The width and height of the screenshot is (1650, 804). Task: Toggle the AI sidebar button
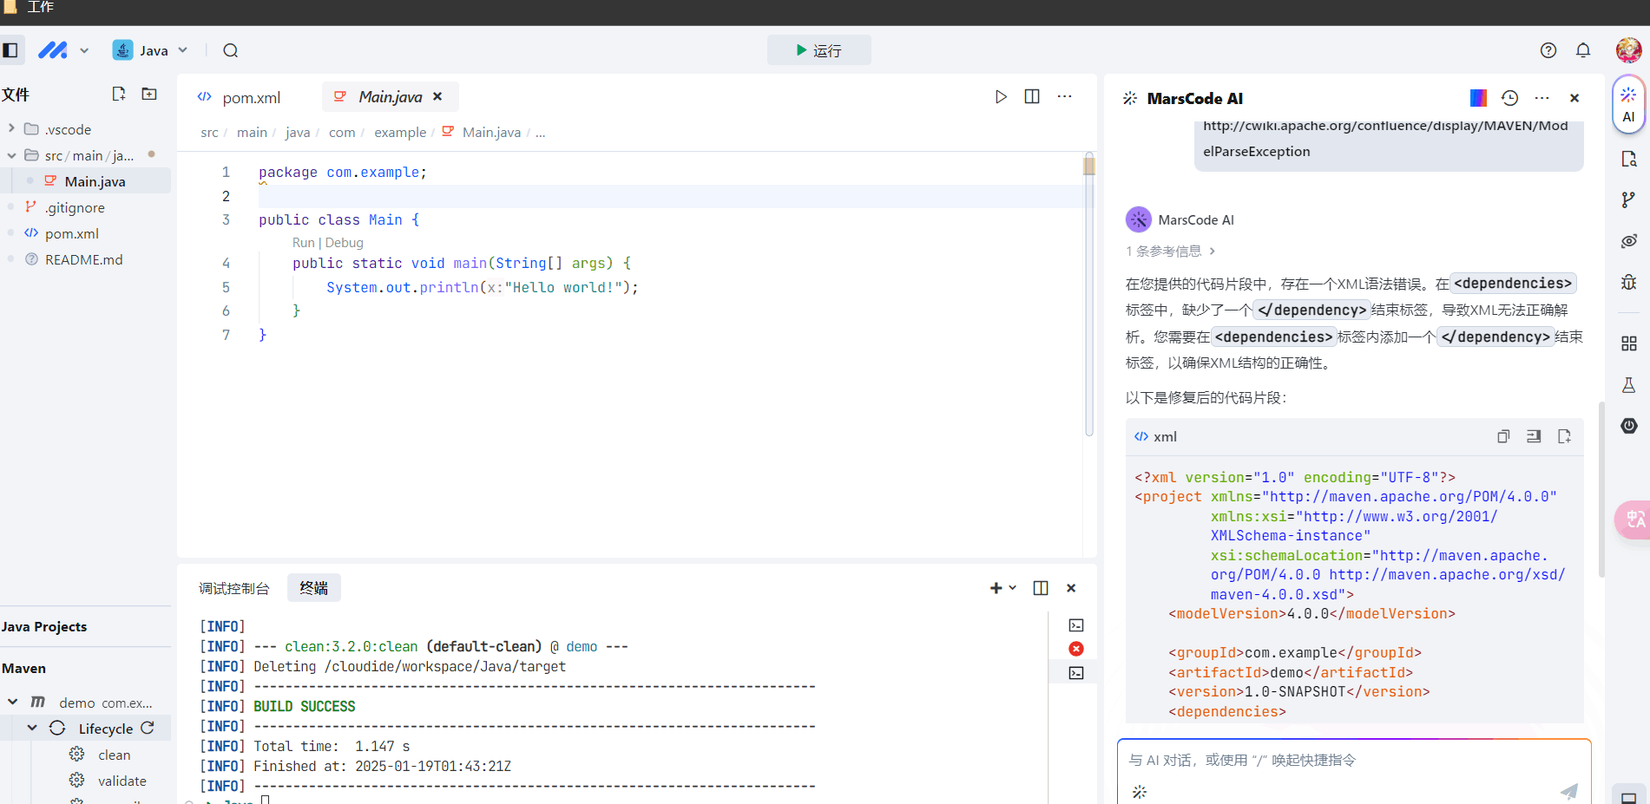[x=1628, y=106]
